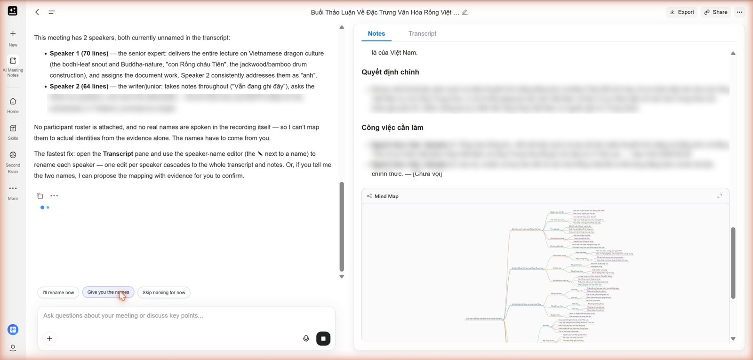Image resolution: width=753 pixels, height=360 pixels.
Task: Start voice input with the microphone
Action: [x=306, y=338]
